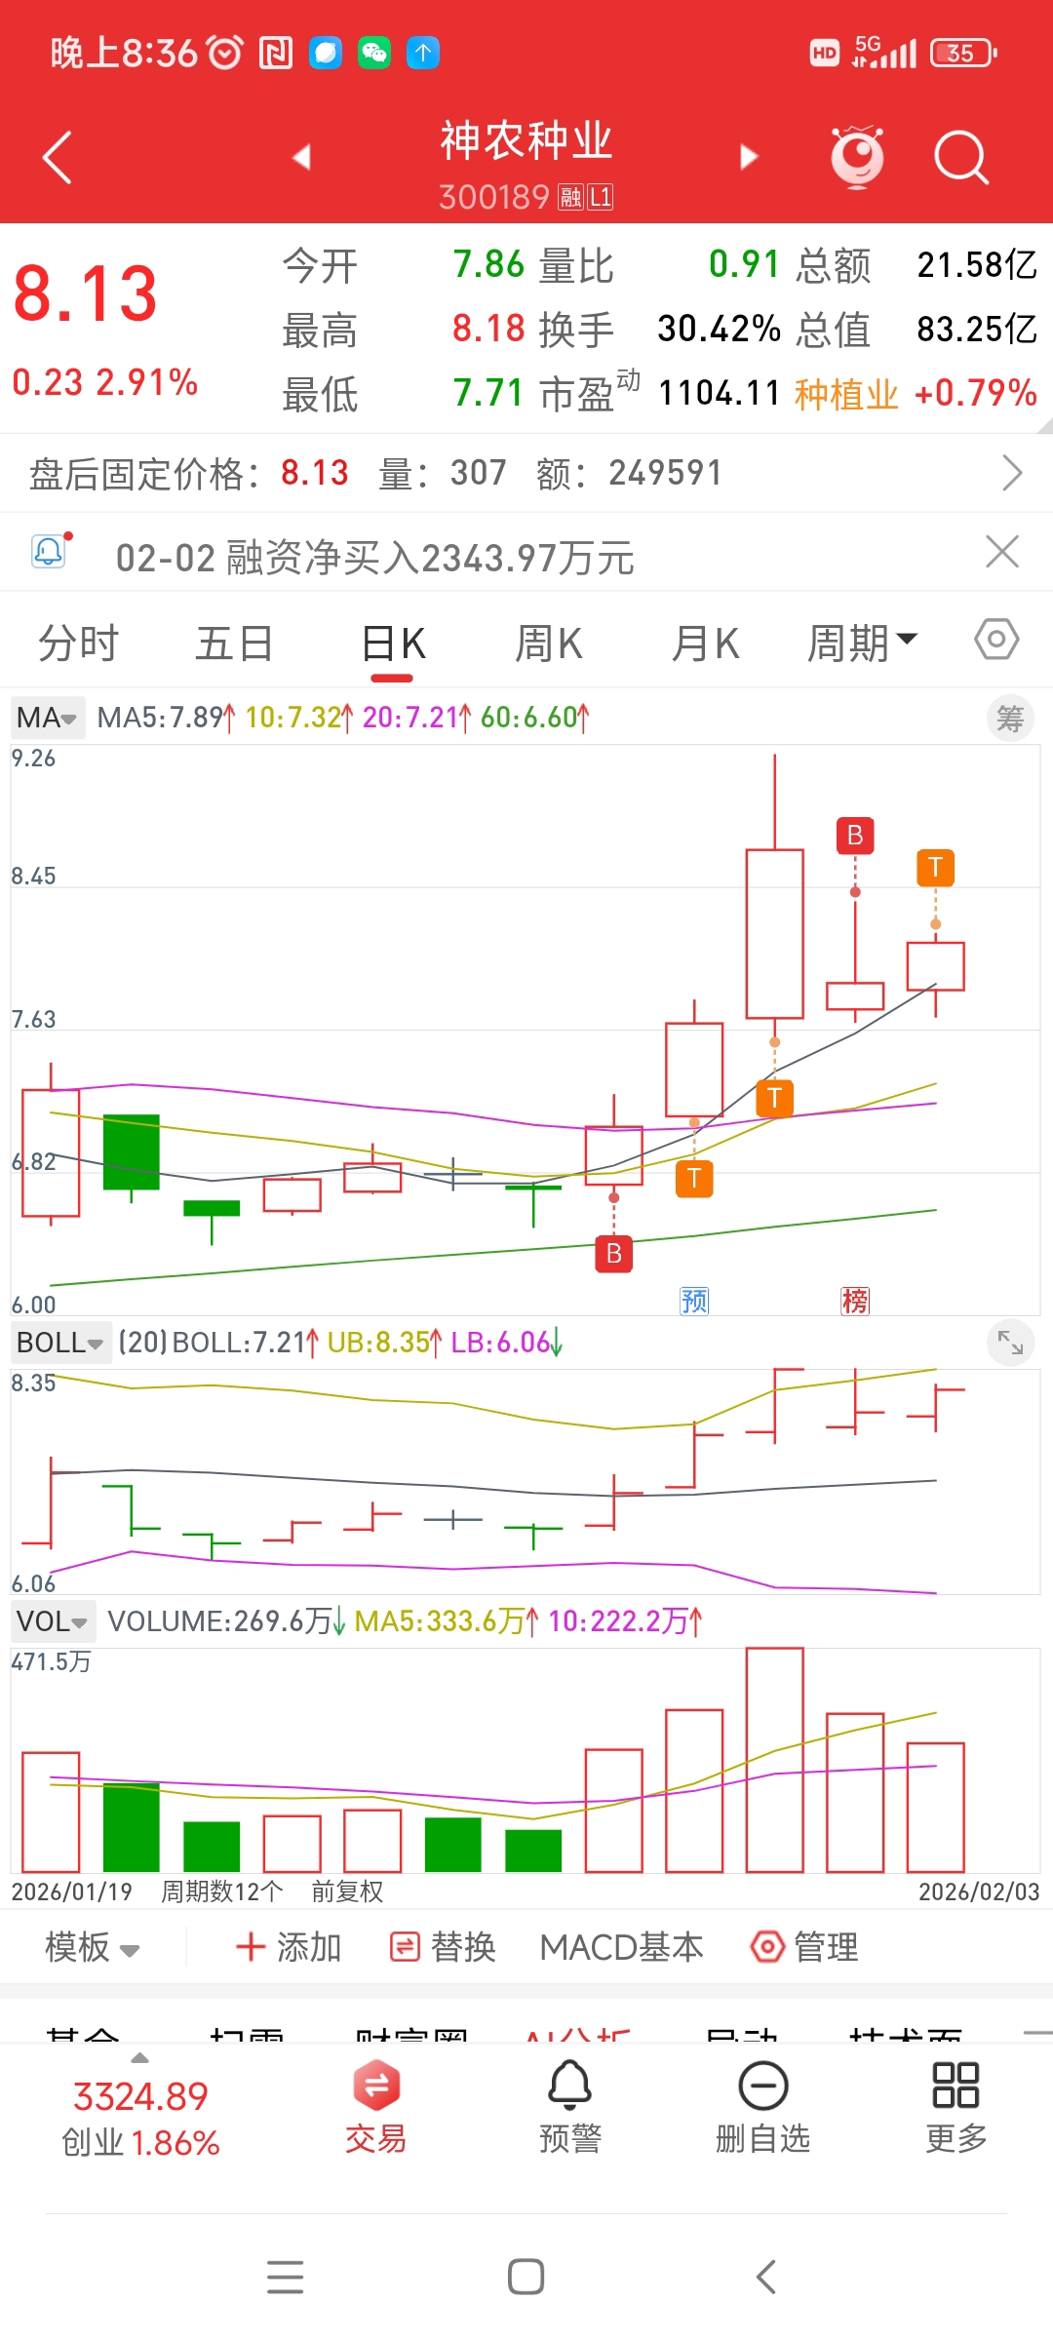Dismiss the 02-02 financing news banner

[x=1002, y=552]
